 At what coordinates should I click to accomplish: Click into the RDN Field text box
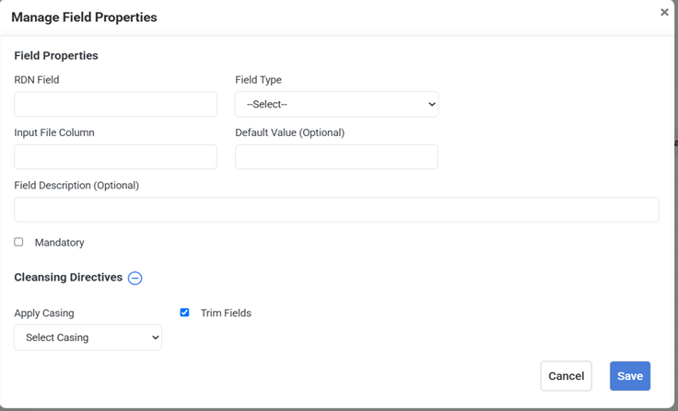coord(115,104)
